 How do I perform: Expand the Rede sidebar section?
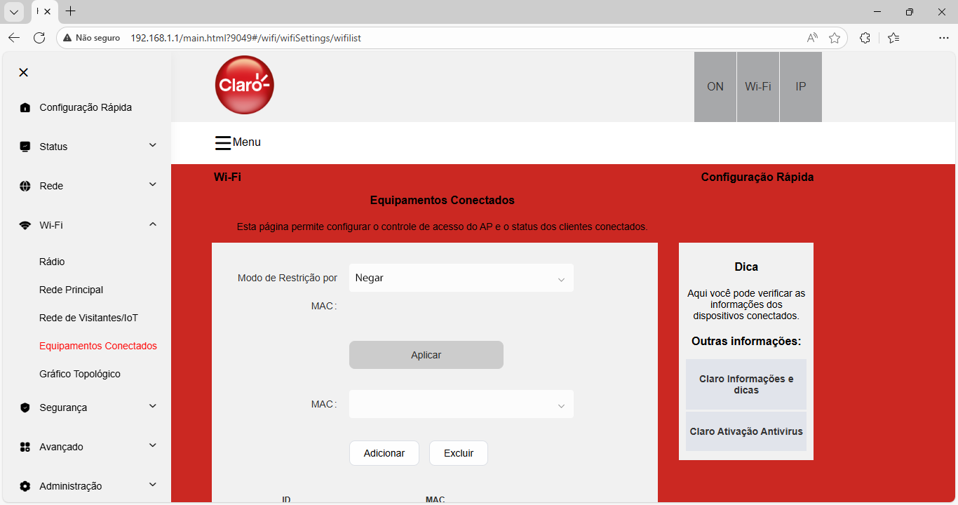(x=153, y=185)
